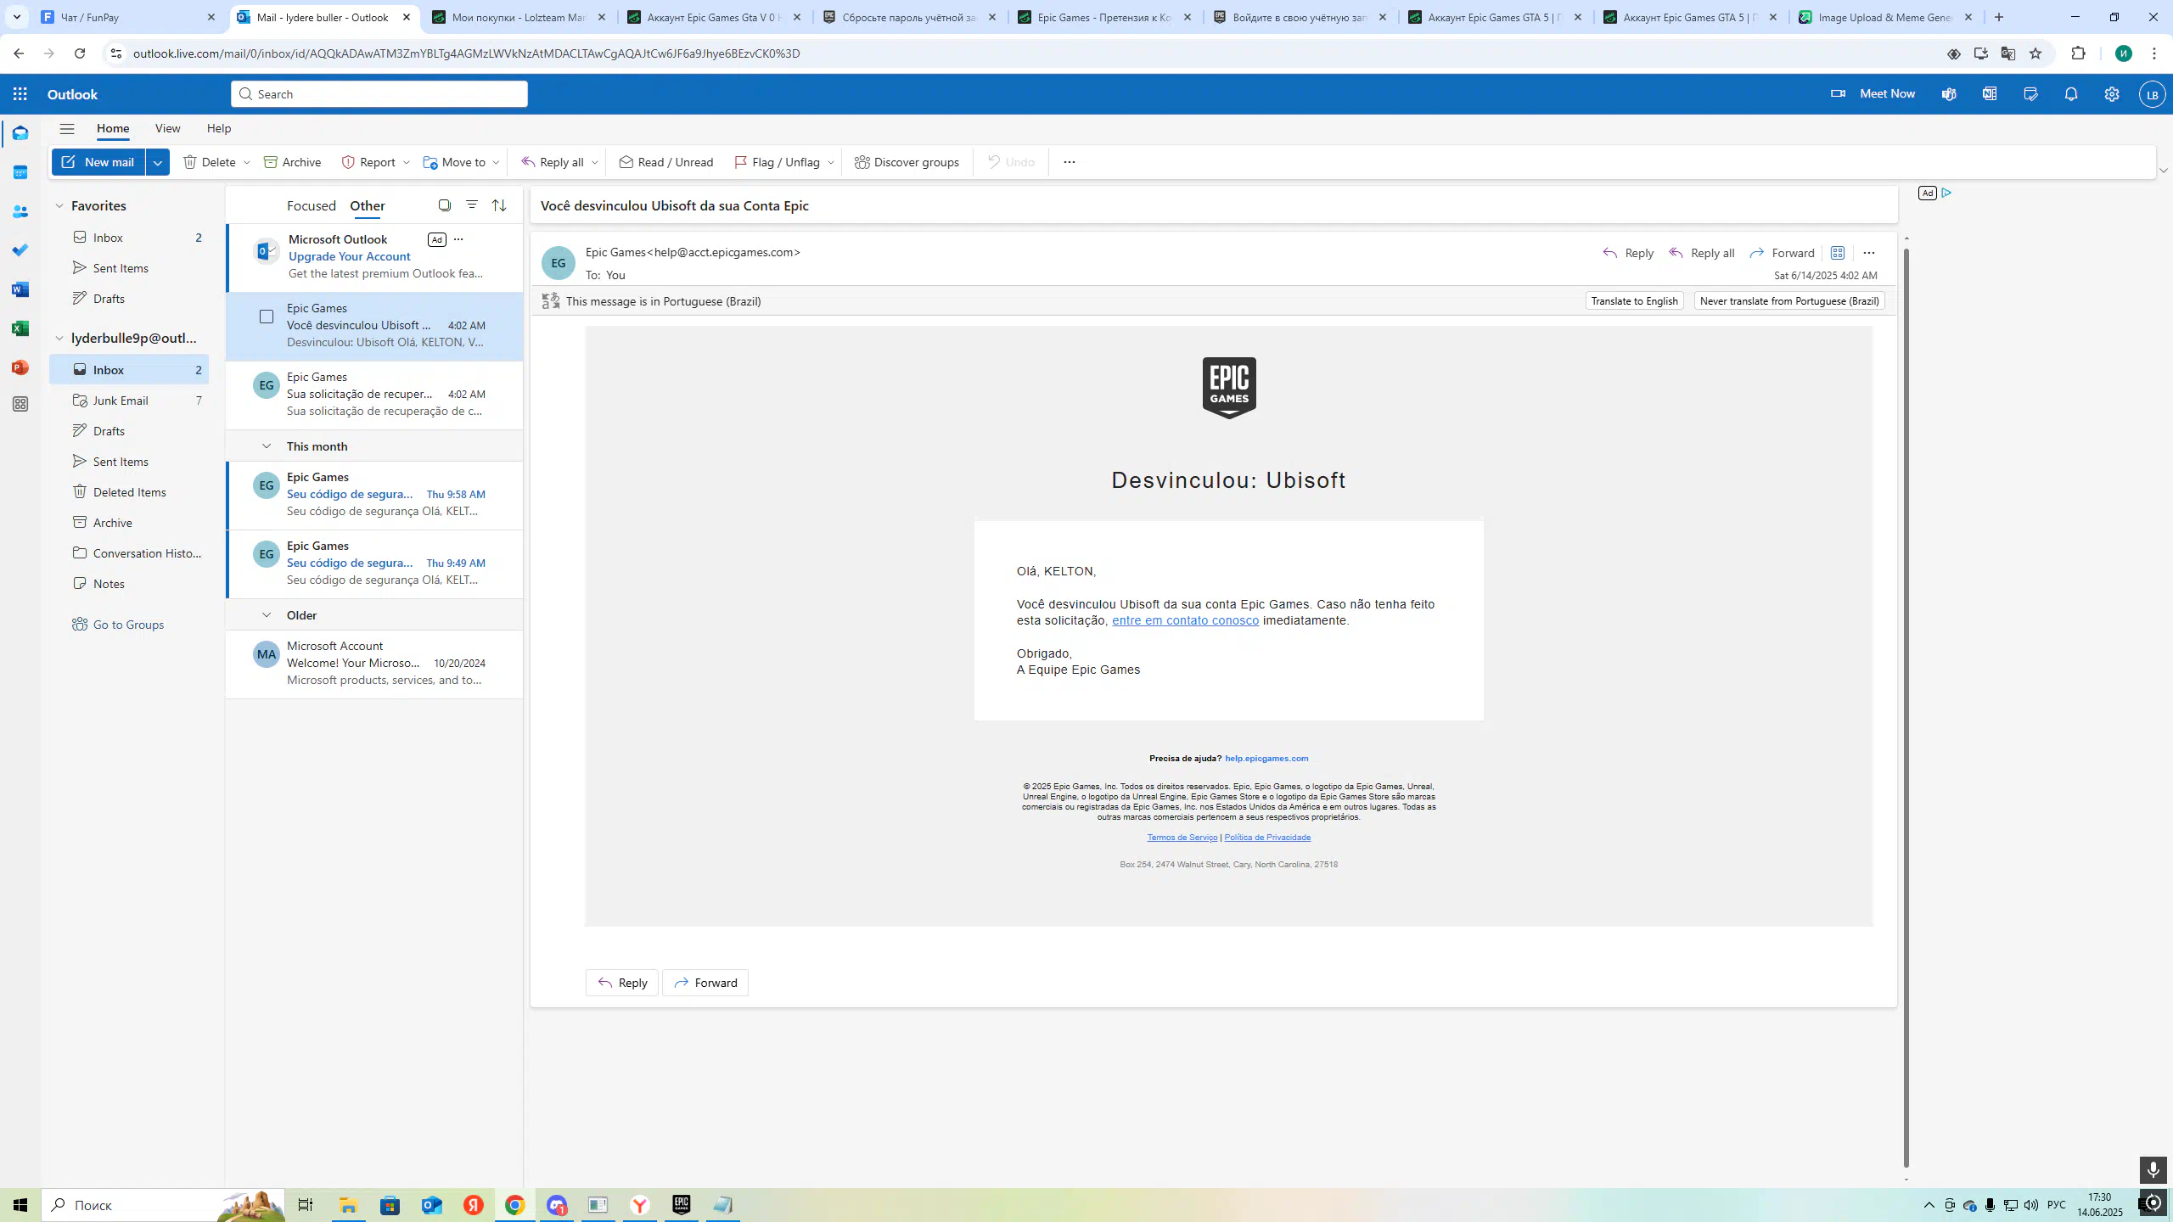
Task: Click Forward button below the email
Action: point(705,983)
